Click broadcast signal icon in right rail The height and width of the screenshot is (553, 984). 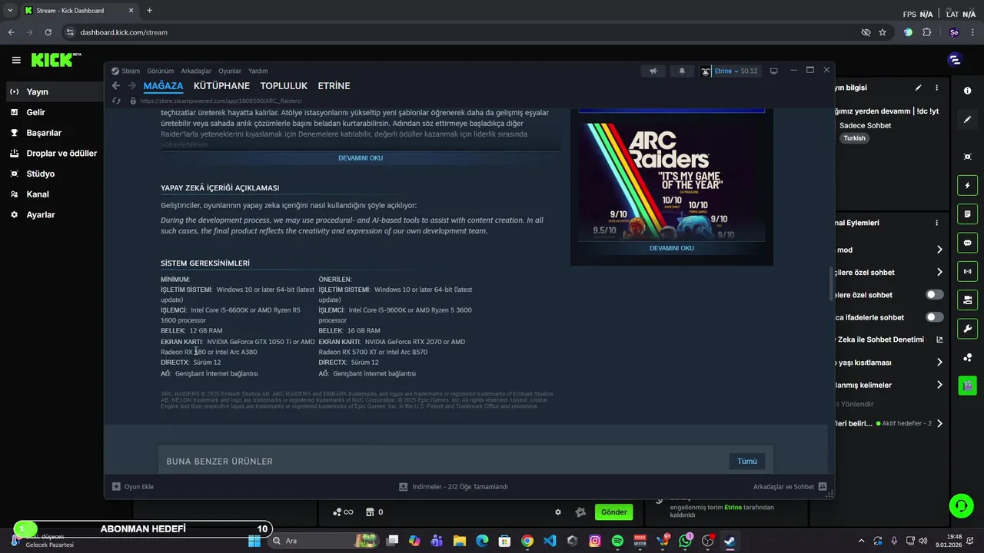967,271
